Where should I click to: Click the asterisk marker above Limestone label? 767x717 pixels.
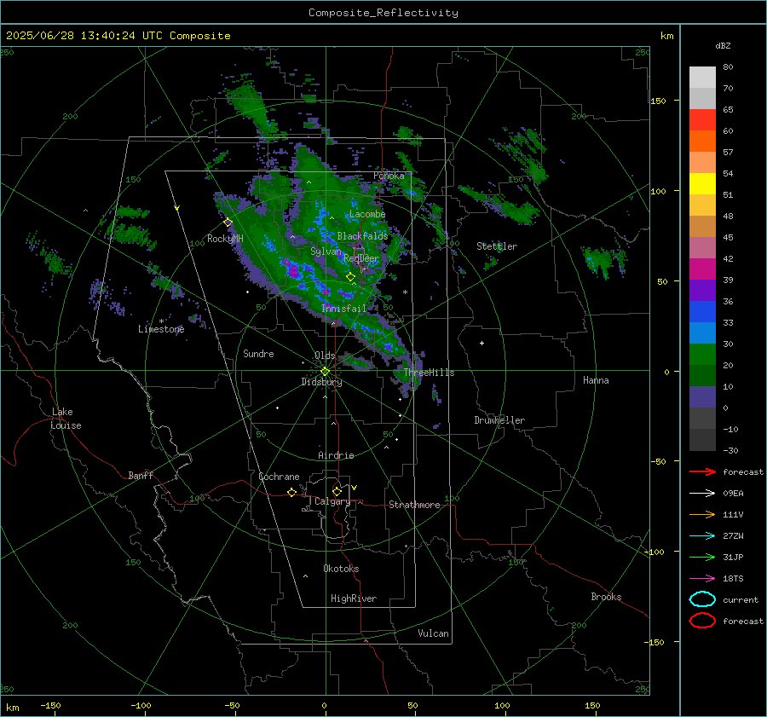click(161, 321)
